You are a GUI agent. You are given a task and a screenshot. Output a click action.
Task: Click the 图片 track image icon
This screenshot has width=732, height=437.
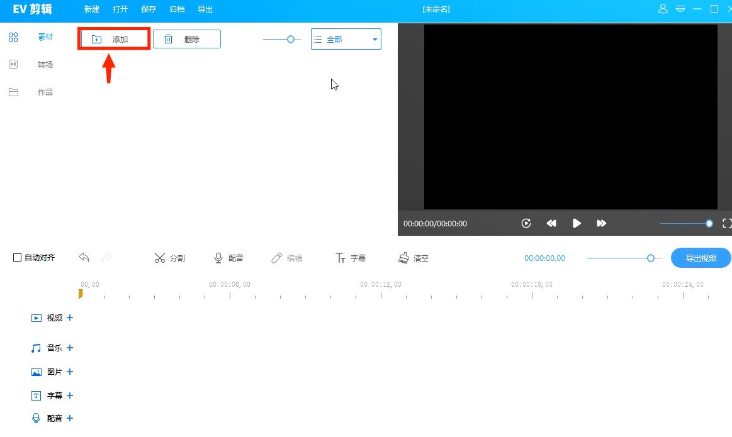click(x=36, y=372)
